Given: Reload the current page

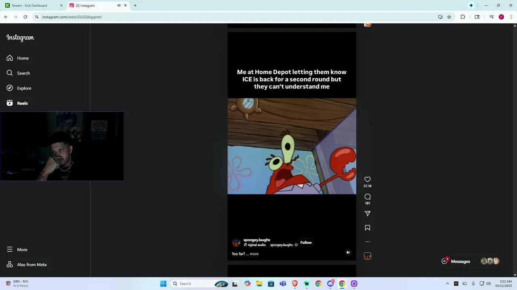Looking at the screenshot, I should click(x=25, y=17).
